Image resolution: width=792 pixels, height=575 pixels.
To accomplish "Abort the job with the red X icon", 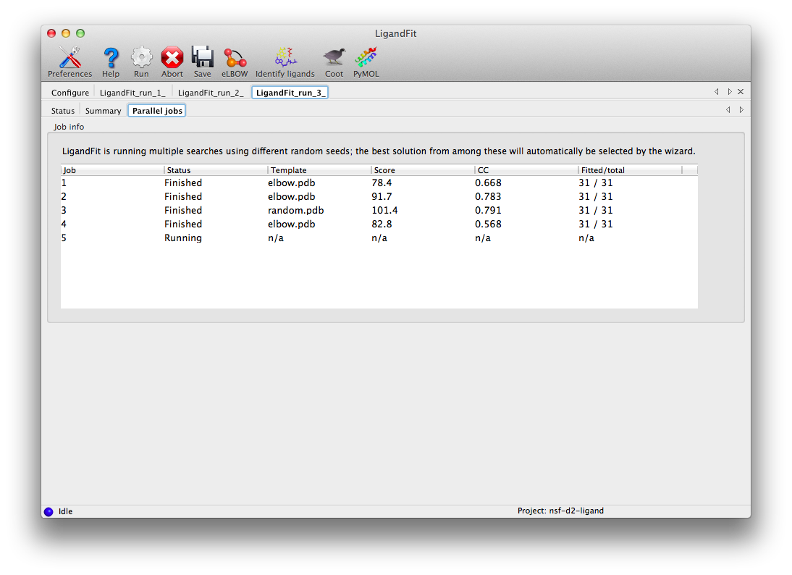I will point(172,58).
